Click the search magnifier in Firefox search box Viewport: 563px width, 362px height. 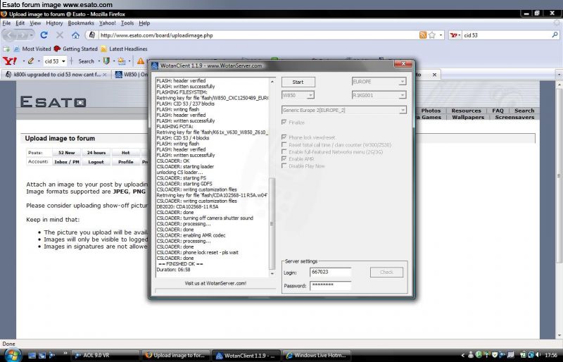[x=555, y=35]
